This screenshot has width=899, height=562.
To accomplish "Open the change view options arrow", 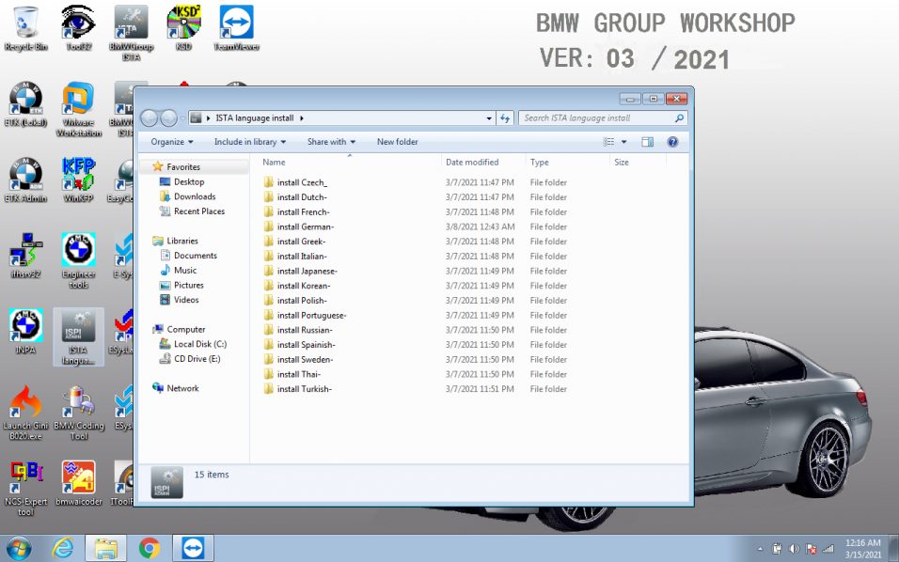I will click(x=623, y=142).
